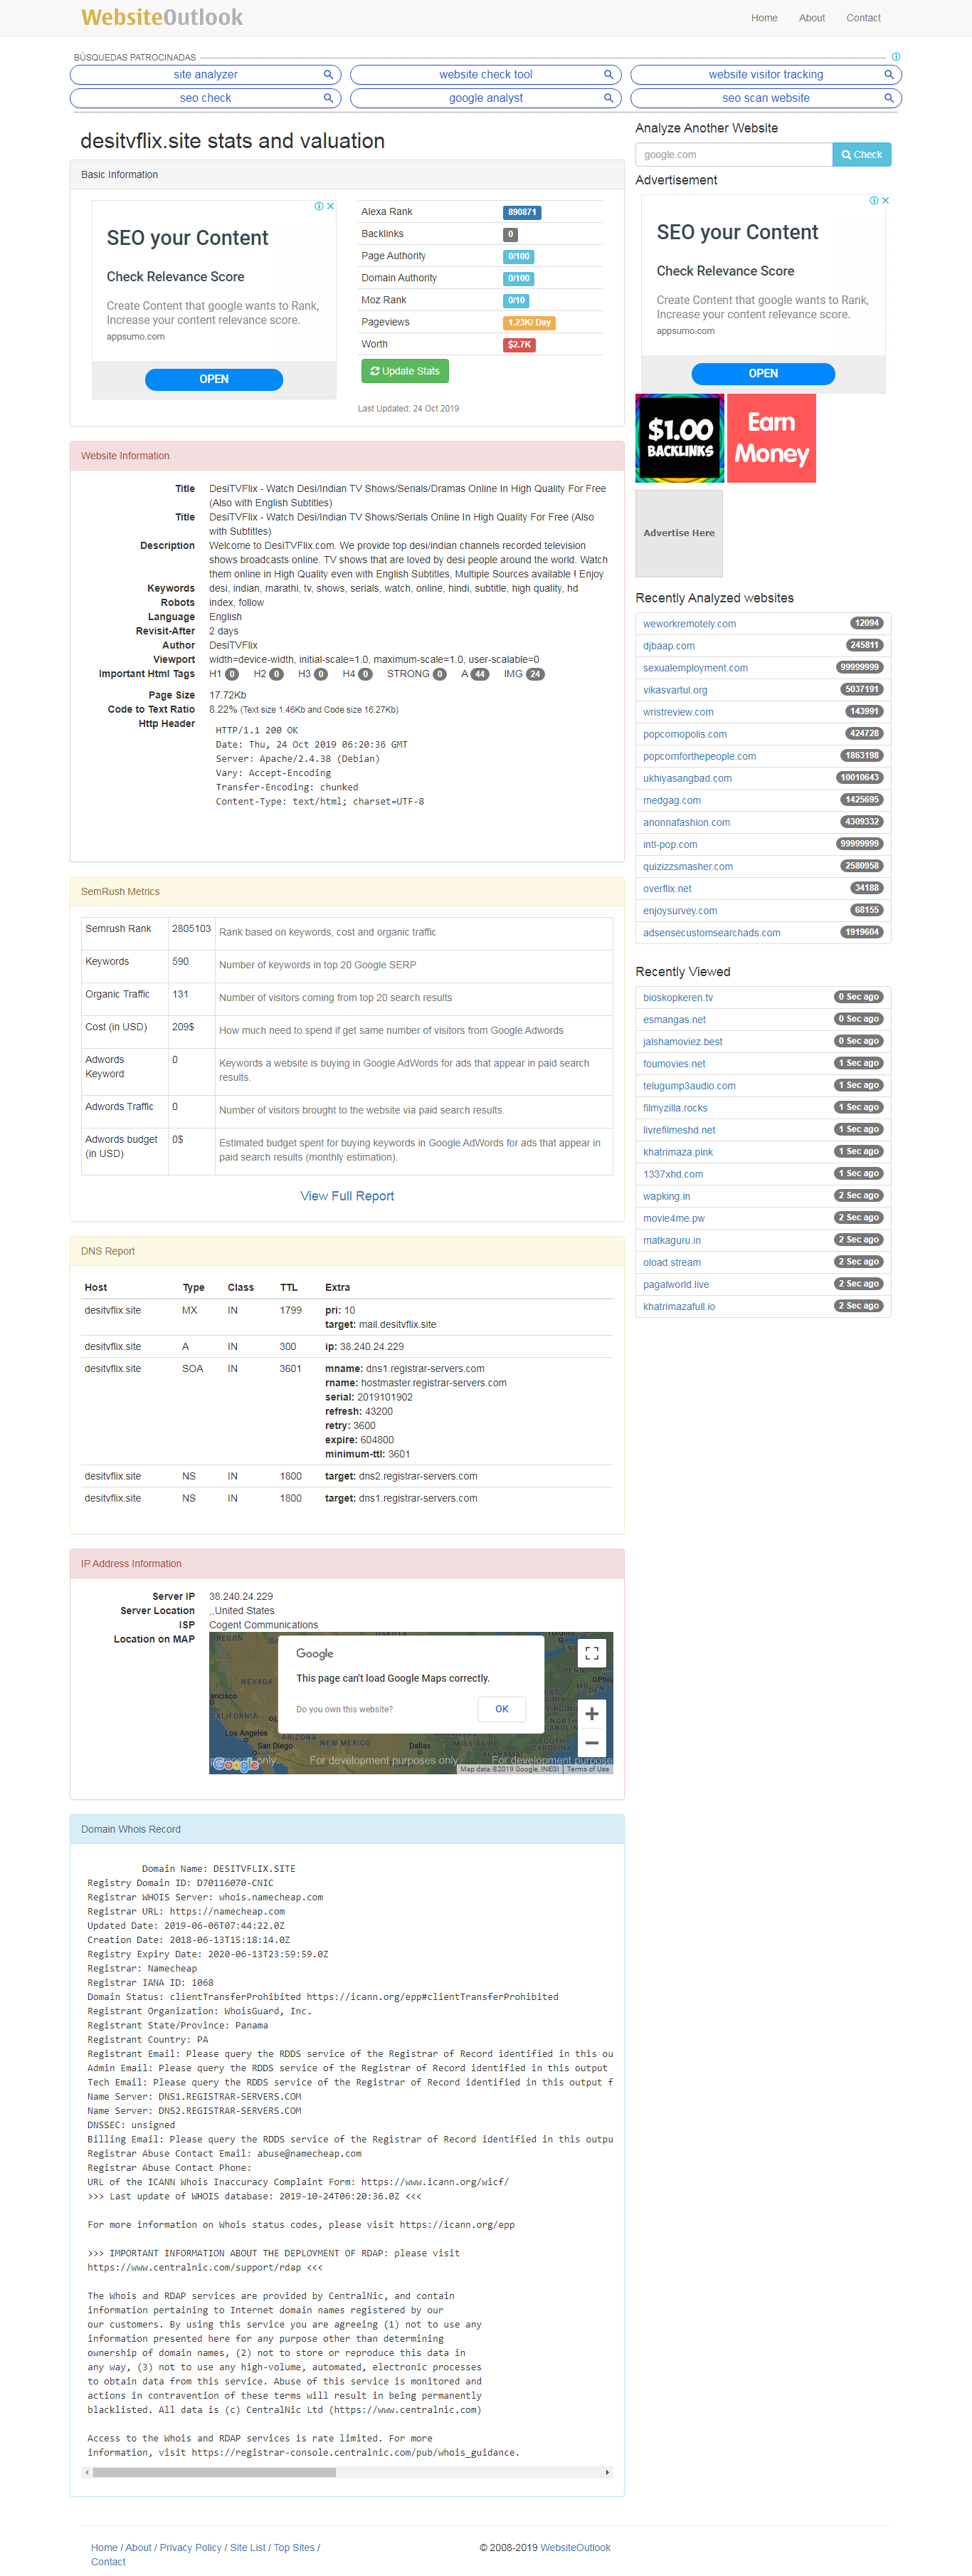
Task: Click right arrow of Whois scrollbar
Action: tap(608, 2472)
